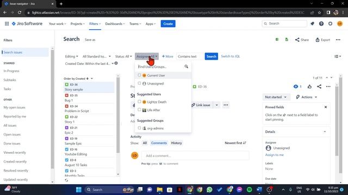The image size is (348, 195).
Task: Click the Excel export icon
Action: tap(277, 40)
